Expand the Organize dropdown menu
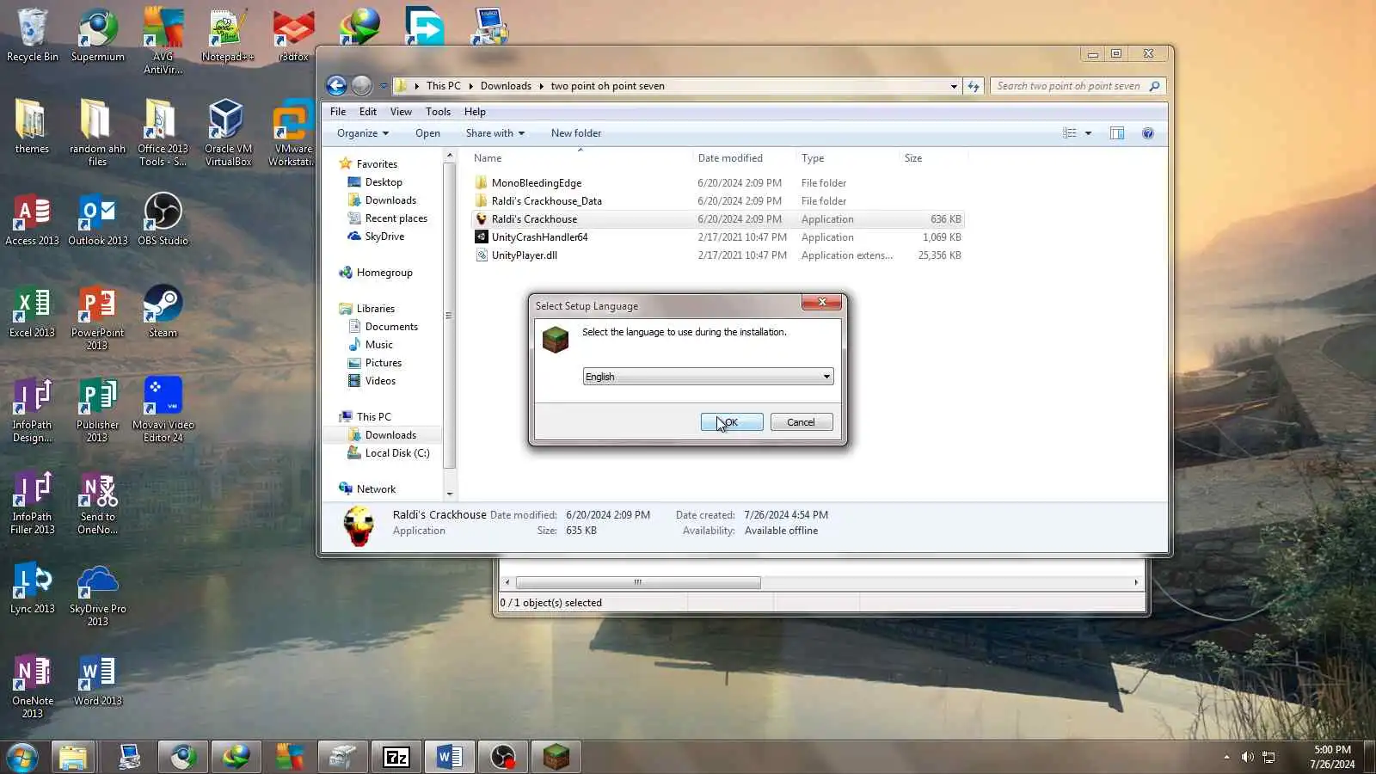 pos(363,133)
